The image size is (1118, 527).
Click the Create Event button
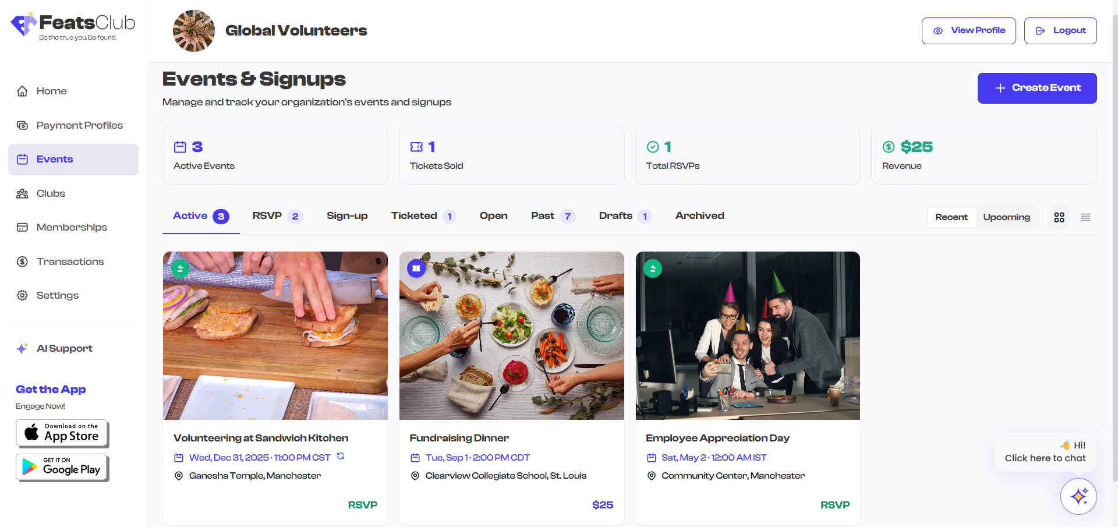1037,88
